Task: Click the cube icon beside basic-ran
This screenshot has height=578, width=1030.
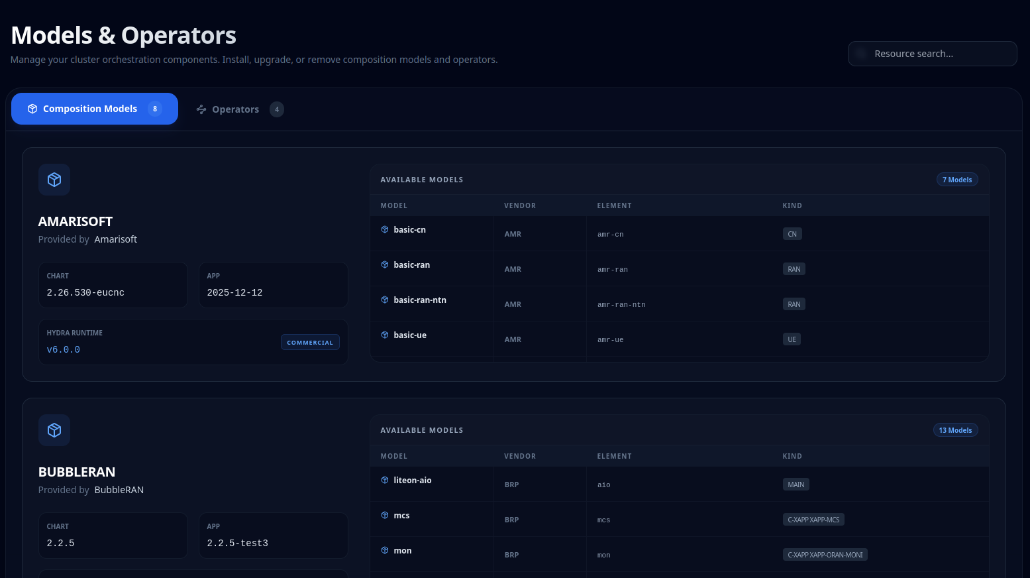Action: [x=385, y=264]
